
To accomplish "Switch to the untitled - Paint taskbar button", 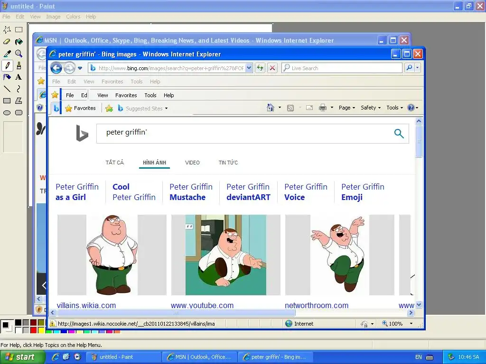I will (123, 357).
